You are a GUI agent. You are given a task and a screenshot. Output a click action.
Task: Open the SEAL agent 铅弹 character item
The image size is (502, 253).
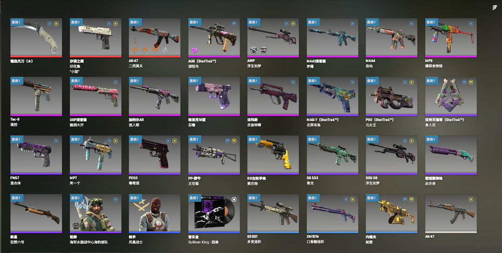pos(95,213)
